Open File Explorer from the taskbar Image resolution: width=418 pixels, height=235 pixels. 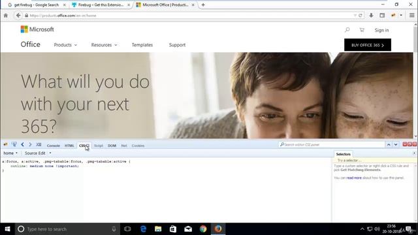pyautogui.click(x=158, y=229)
